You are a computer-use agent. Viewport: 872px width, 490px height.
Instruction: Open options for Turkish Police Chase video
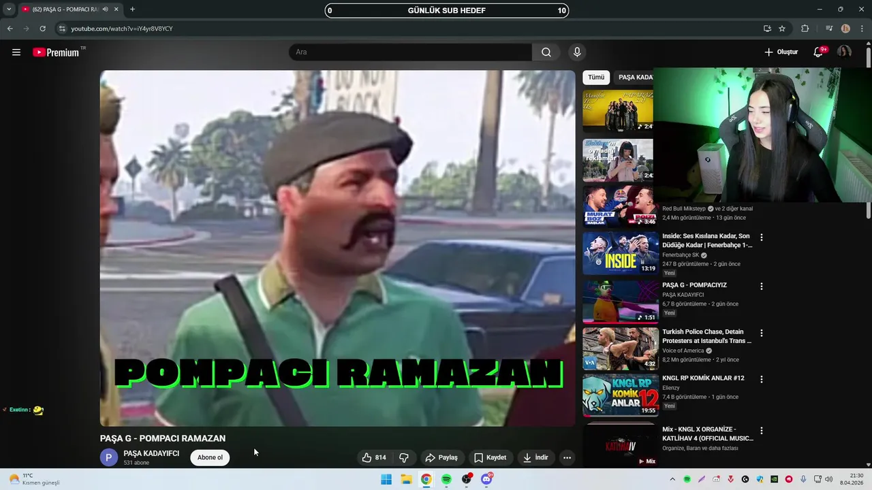[x=762, y=333]
